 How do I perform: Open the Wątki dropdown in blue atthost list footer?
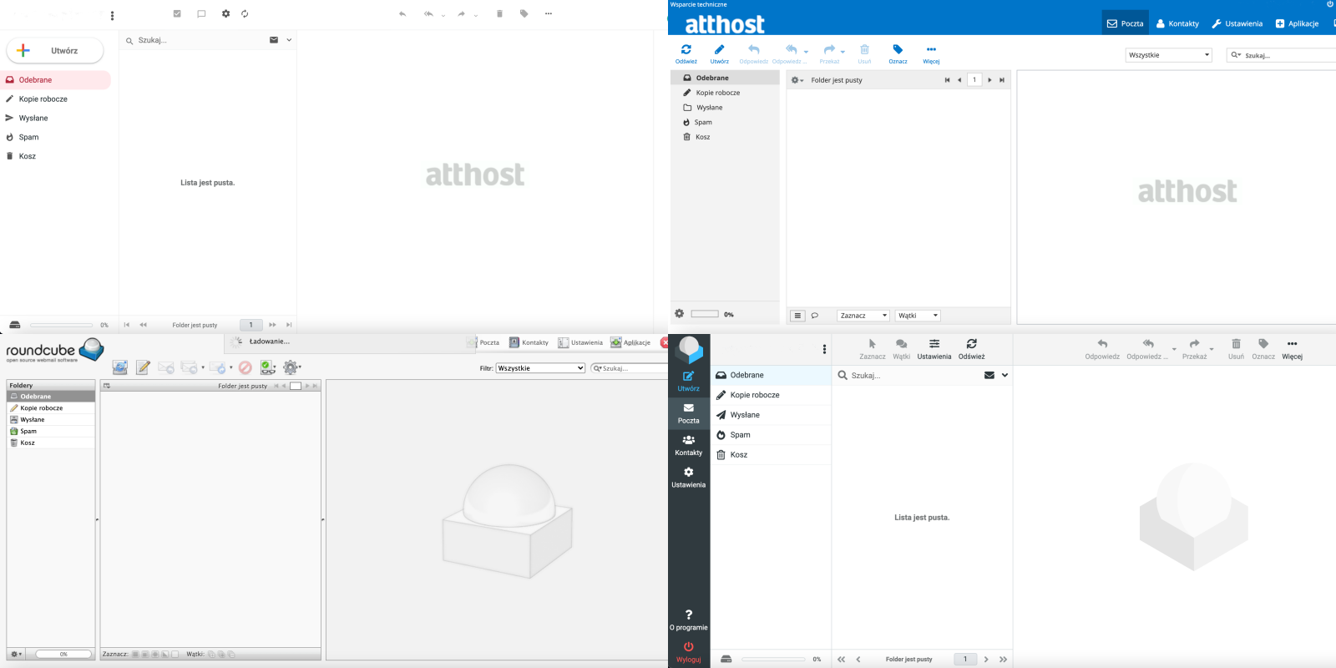tap(918, 316)
